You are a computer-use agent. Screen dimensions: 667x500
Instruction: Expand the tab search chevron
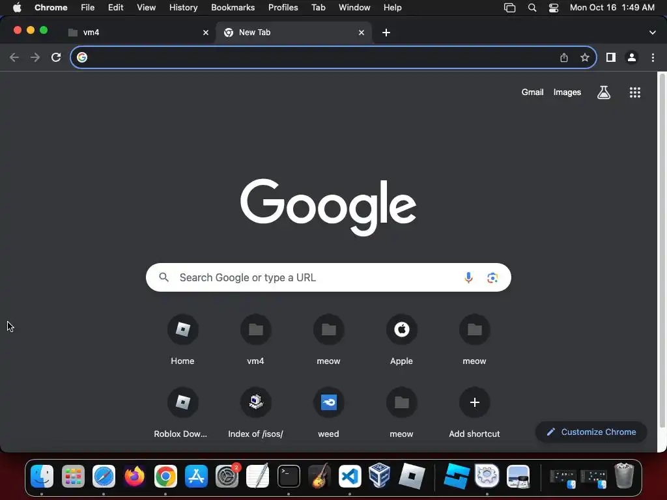(653, 33)
